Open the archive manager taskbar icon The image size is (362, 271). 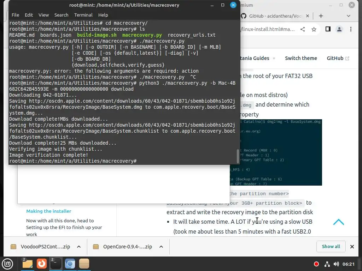[84, 264]
